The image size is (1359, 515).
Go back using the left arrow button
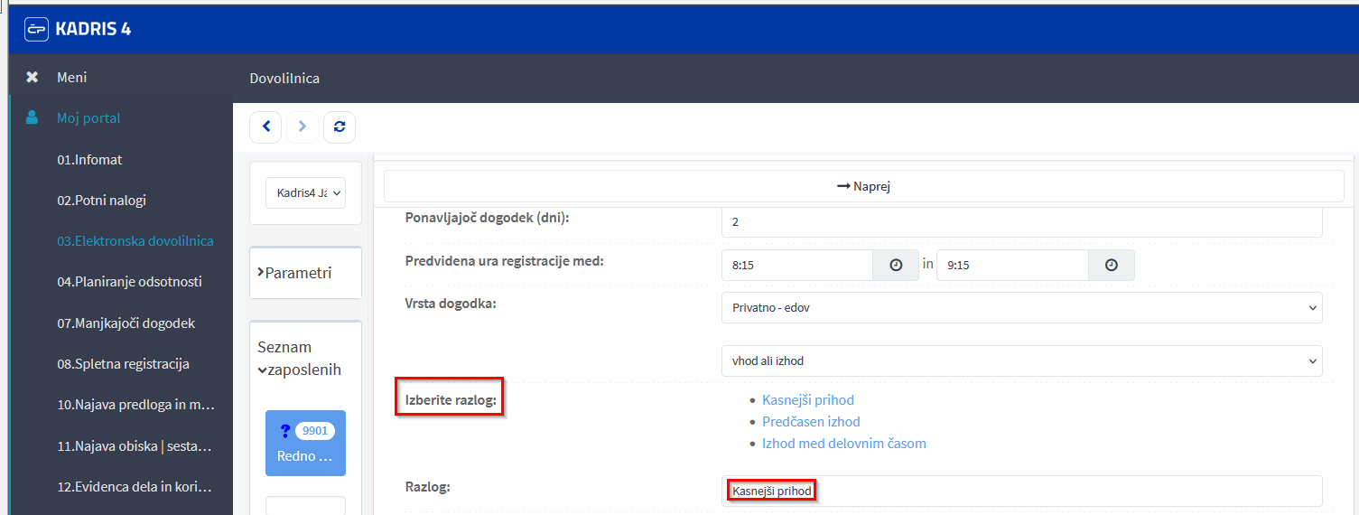pyautogui.click(x=265, y=127)
